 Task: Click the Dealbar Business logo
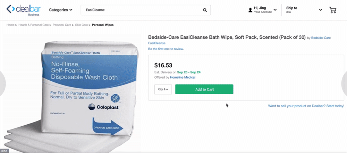23,10
